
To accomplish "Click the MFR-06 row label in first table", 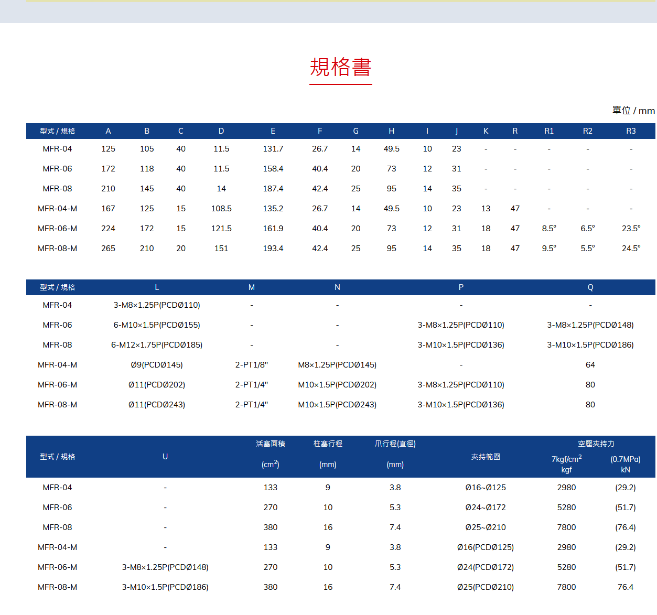I will [57, 168].
